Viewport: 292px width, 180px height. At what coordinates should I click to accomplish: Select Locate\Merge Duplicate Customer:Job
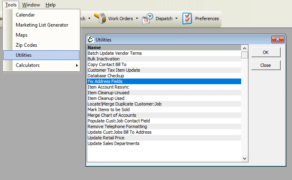click(x=164, y=104)
